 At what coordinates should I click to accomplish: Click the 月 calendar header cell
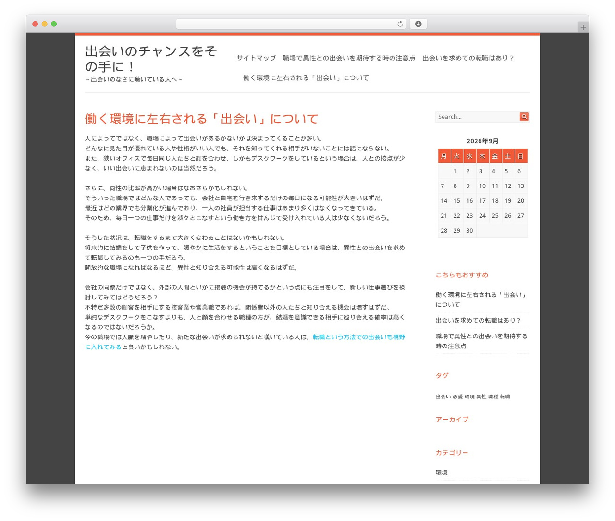[x=444, y=156]
